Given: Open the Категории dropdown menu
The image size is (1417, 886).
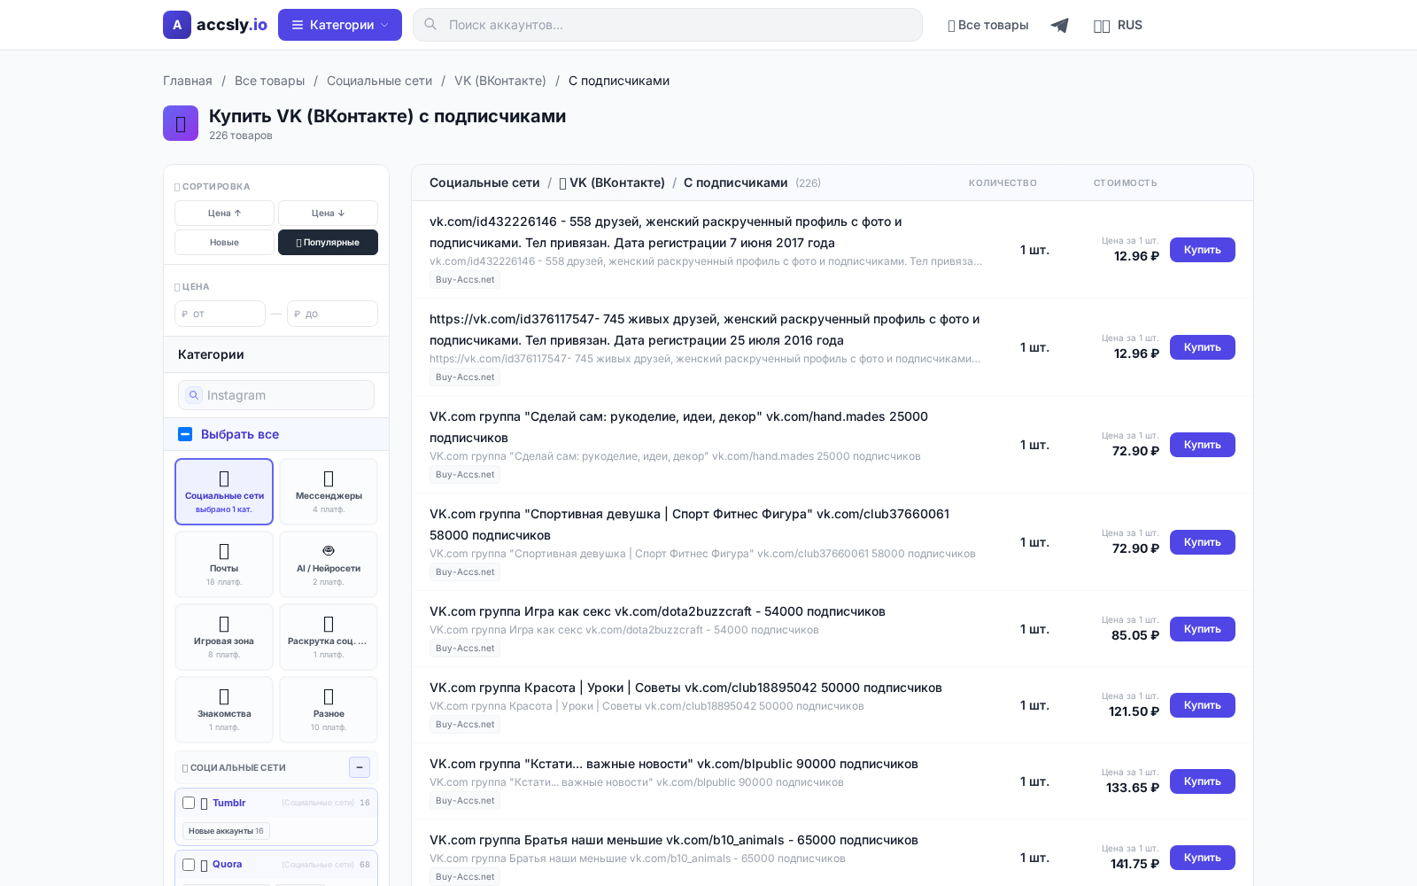Looking at the screenshot, I should tap(340, 25).
